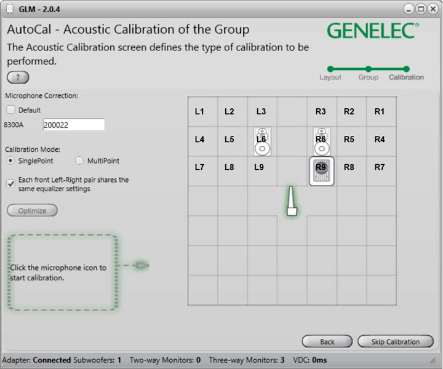
Task: Click the Genelec logo
Action: (x=373, y=31)
